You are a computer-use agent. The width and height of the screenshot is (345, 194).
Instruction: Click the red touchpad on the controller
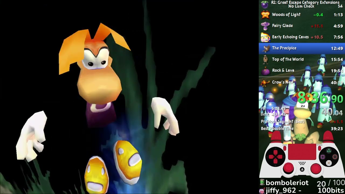302,152
